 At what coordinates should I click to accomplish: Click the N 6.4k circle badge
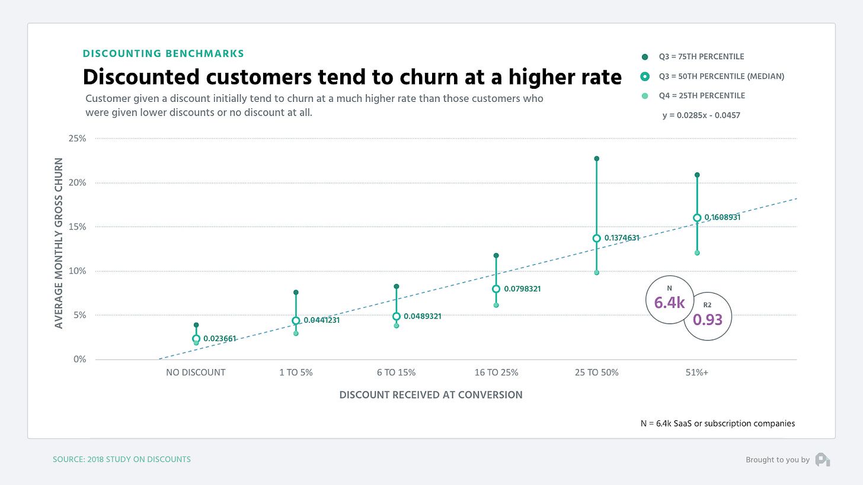click(669, 300)
